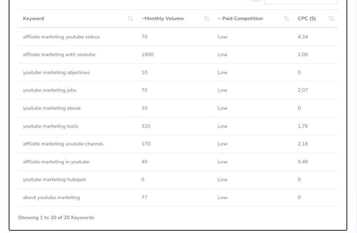Viewport: 357px width, 233px height.
Task: Click 'about youtube marketing' keyword
Action: coord(51,197)
